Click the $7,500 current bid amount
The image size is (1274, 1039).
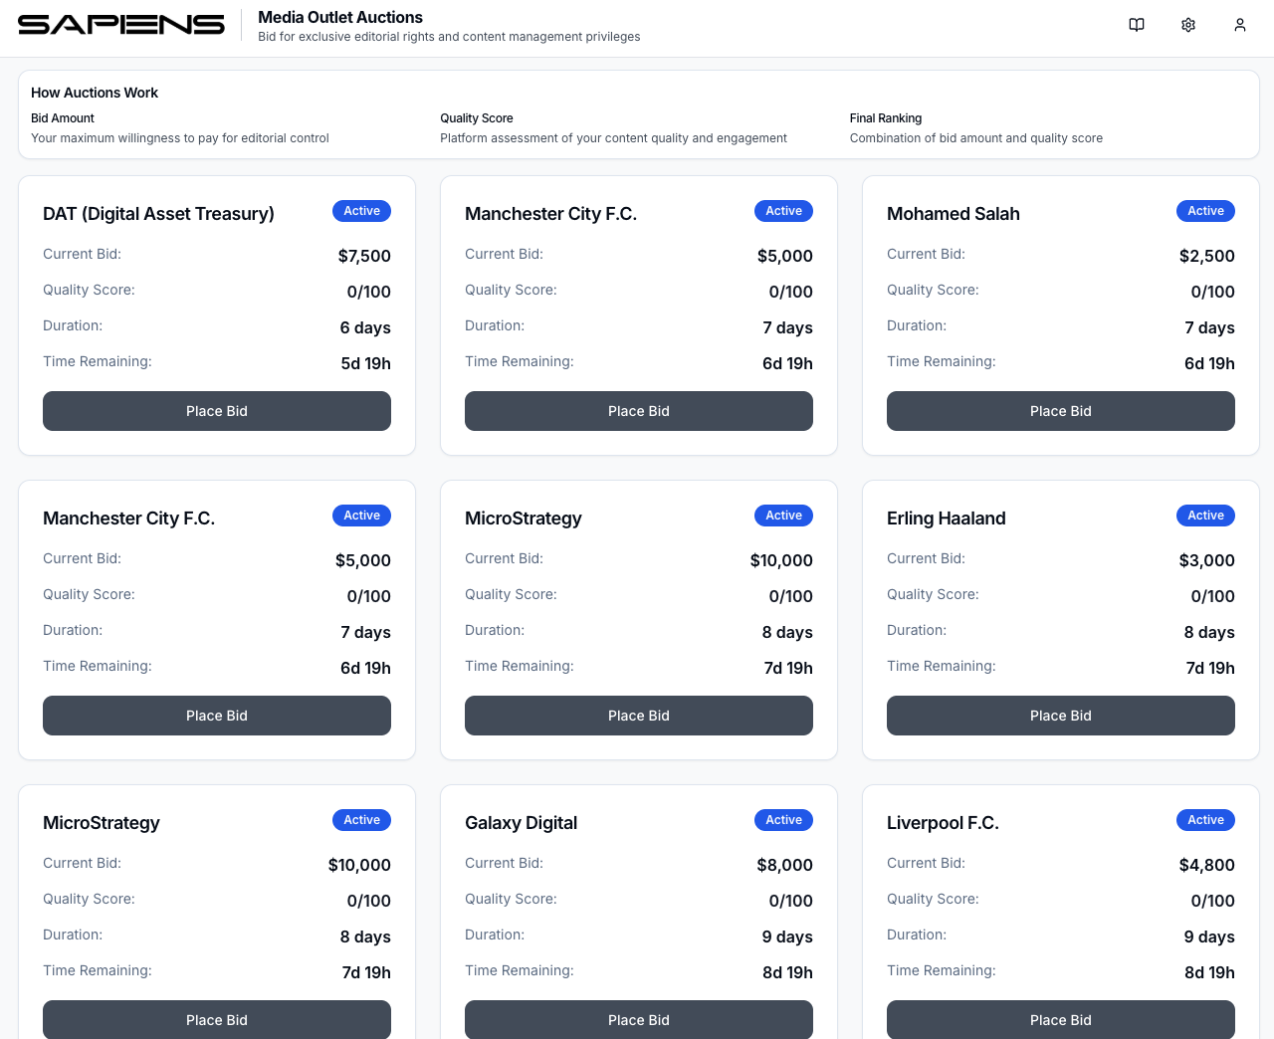[x=364, y=256]
